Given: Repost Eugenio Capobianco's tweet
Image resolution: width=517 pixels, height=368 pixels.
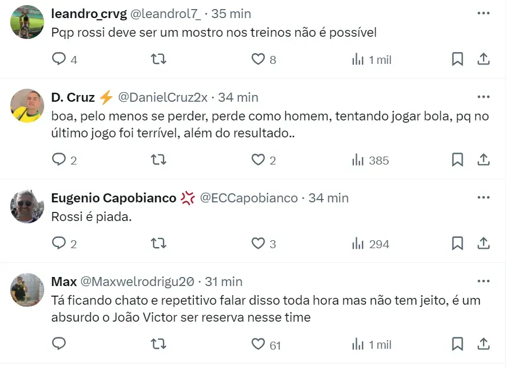Looking at the screenshot, I should (x=159, y=244).
